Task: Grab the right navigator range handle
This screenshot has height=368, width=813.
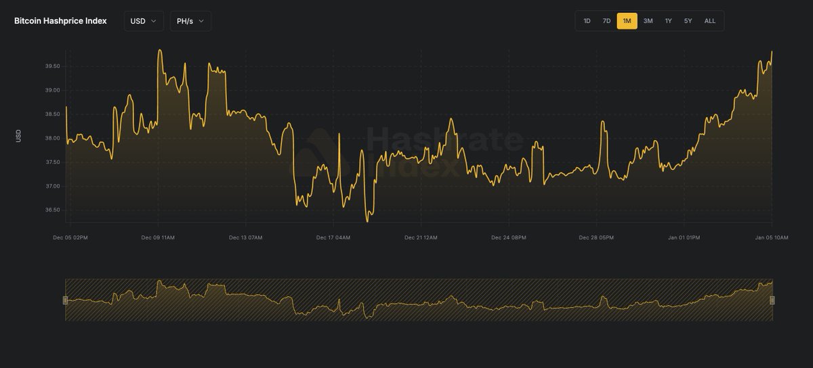Action: (x=772, y=300)
